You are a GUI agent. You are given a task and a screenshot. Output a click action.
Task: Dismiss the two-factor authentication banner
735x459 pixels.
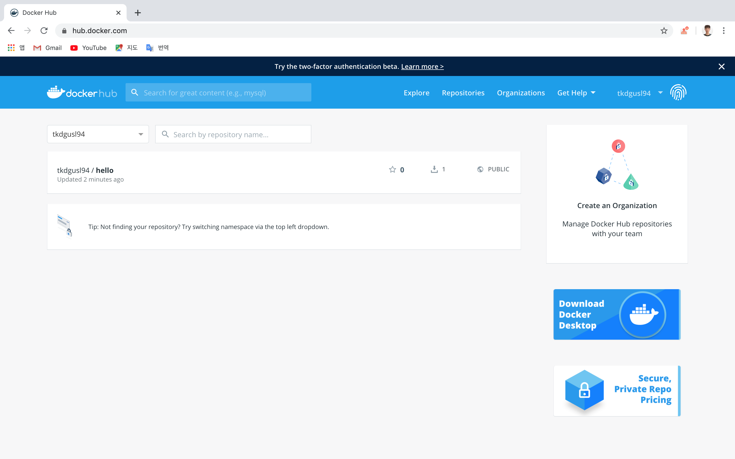(x=721, y=67)
